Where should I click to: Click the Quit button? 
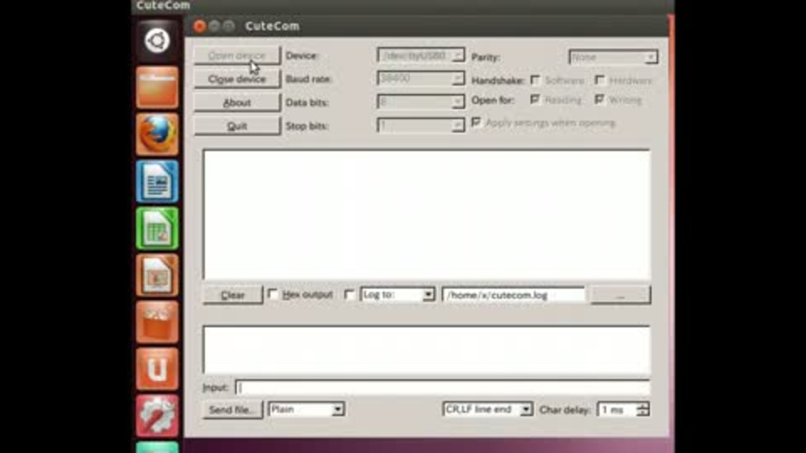tap(237, 126)
